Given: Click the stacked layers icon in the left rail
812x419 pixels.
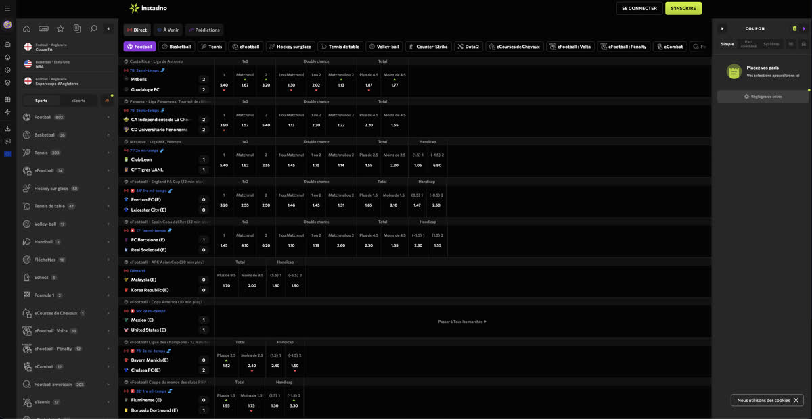Looking at the screenshot, I should click(7, 82).
